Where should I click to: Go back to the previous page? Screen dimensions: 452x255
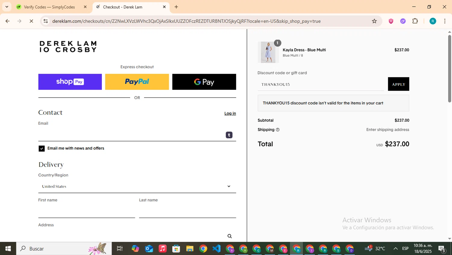coord(8,21)
